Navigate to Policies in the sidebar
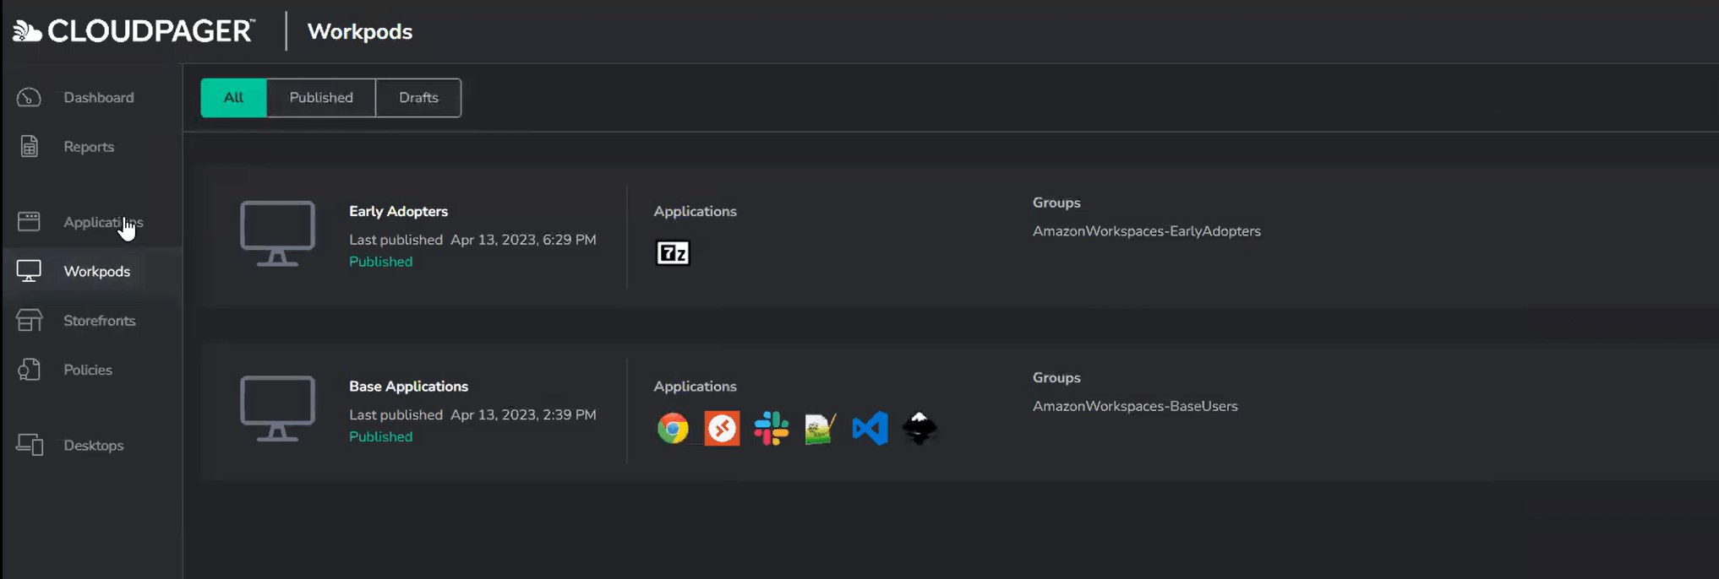Image resolution: width=1719 pixels, height=579 pixels. point(88,370)
